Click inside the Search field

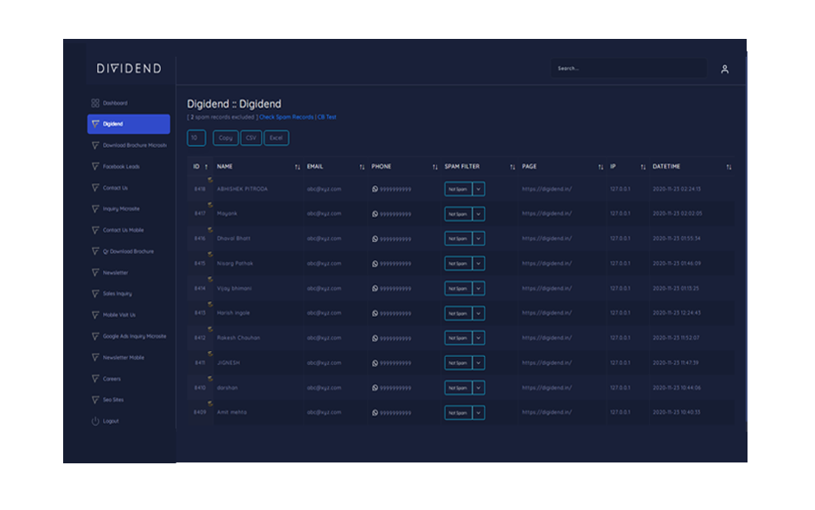point(629,68)
